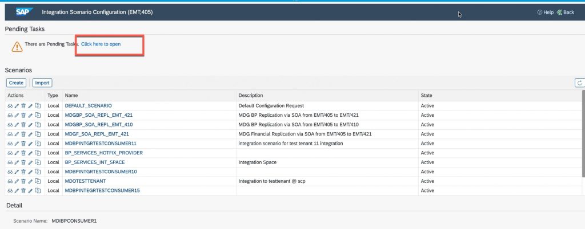Delete MDBPINTGRTESTCONSUMER11 with trash icon
585x229 pixels.
coord(23,144)
